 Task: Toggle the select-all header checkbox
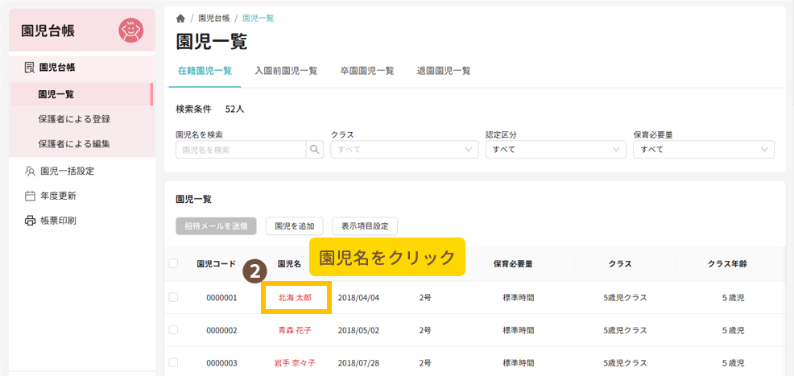coord(173,263)
